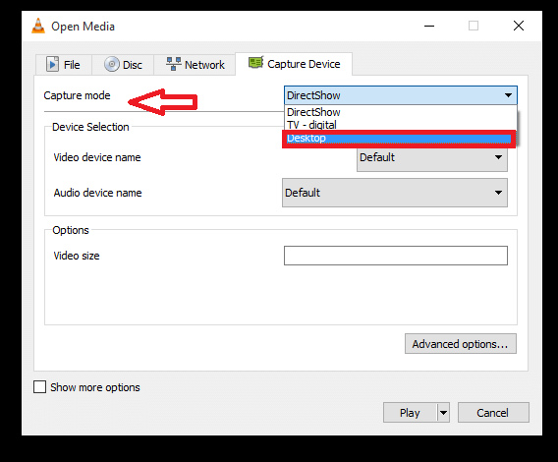This screenshot has height=462, width=558.
Task: Minimize the Open Media window
Action: point(429,26)
